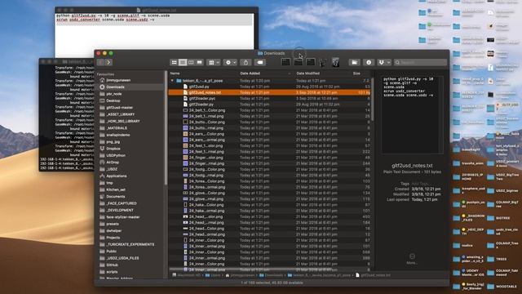The height and width of the screenshot is (294, 522).
Task: Click the text preview thumbnail of gltf2usd_notes.txt
Action: 412,114
